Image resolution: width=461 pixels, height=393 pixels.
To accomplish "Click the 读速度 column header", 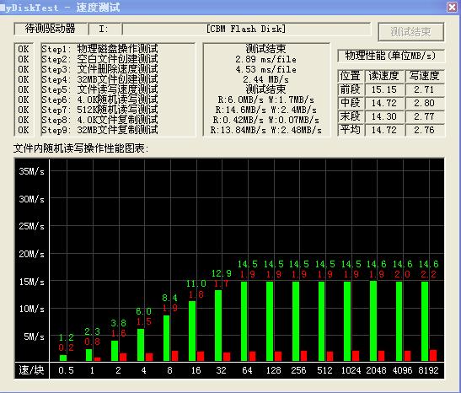I will click(384, 76).
